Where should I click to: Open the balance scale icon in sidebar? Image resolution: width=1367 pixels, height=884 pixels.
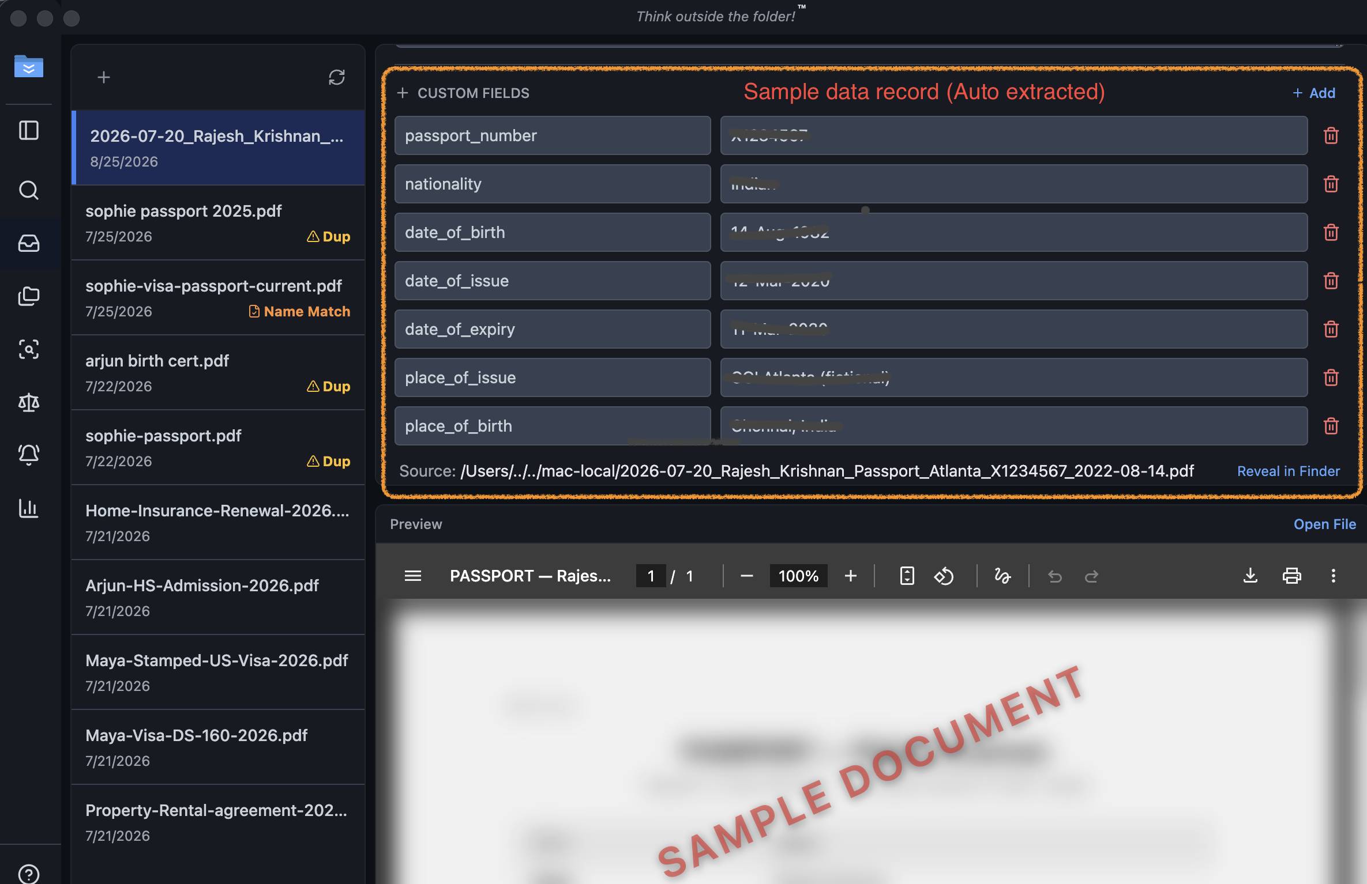click(29, 402)
